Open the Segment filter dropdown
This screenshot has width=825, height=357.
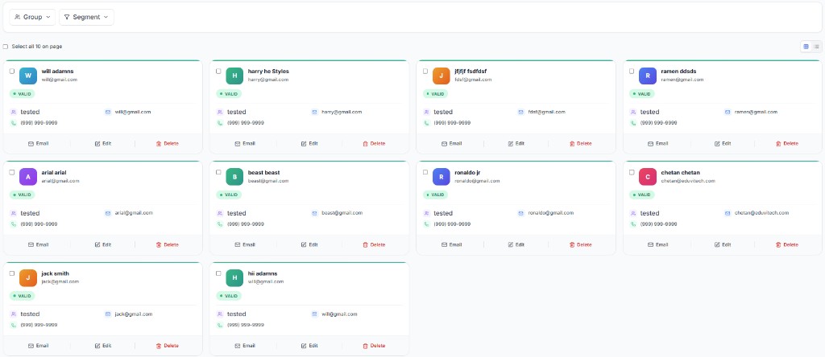tap(86, 17)
